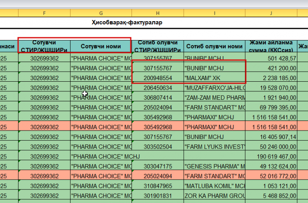Click the Жами айланма сумма header cell
308x203 pixels.
coord(271,46)
